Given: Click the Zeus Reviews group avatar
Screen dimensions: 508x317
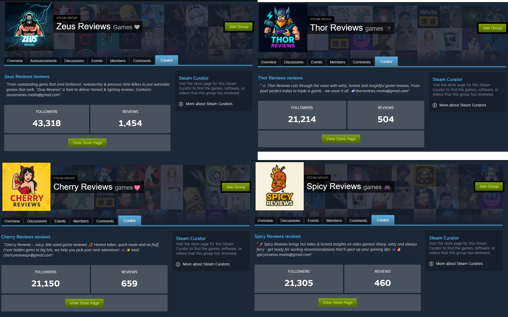Looking at the screenshot, I should click(x=29, y=26).
